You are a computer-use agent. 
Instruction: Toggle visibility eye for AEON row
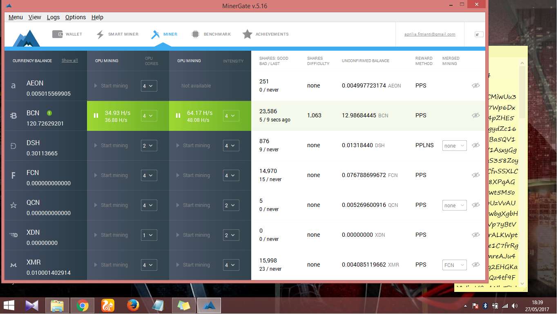pyautogui.click(x=475, y=86)
